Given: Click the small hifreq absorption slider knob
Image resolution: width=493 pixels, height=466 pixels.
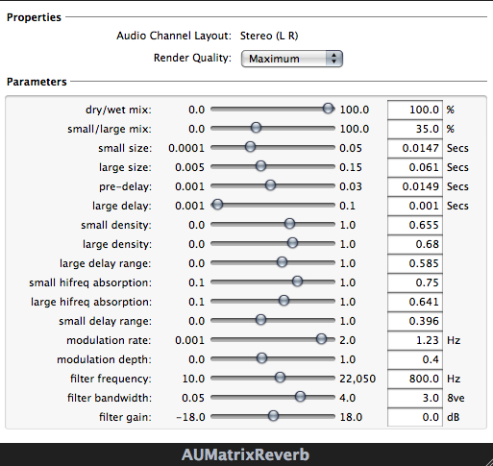Looking at the screenshot, I should [298, 282].
